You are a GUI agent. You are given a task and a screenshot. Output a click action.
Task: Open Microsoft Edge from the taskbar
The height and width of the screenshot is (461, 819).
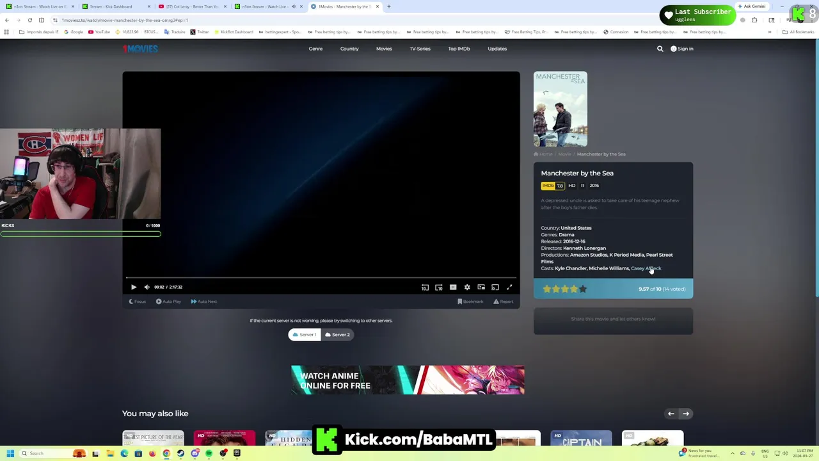coord(124,453)
